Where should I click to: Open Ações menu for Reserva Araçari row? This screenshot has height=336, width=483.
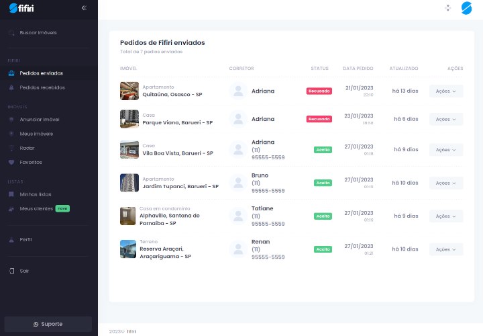446,249
